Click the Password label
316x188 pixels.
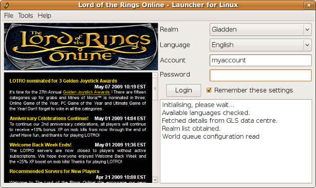tap(175, 74)
